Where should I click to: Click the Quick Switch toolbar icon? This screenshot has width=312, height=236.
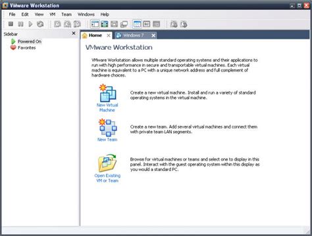pos(114,24)
